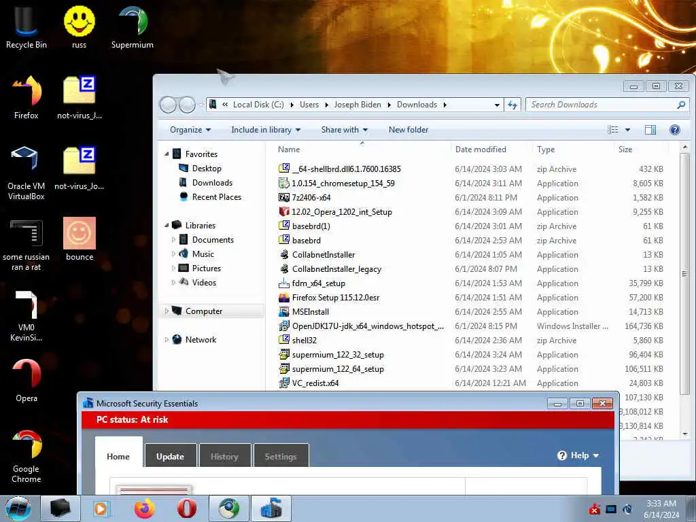This screenshot has height=522, width=696.
Task: Collapse the Favorites tree section
Action: pyautogui.click(x=167, y=154)
